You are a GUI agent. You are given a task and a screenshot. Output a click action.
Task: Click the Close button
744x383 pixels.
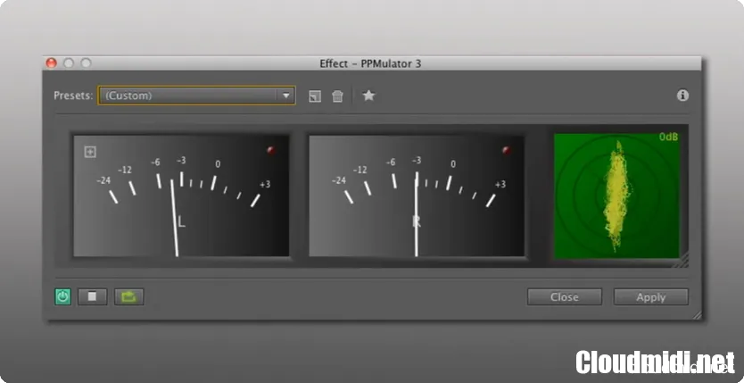pyautogui.click(x=564, y=297)
